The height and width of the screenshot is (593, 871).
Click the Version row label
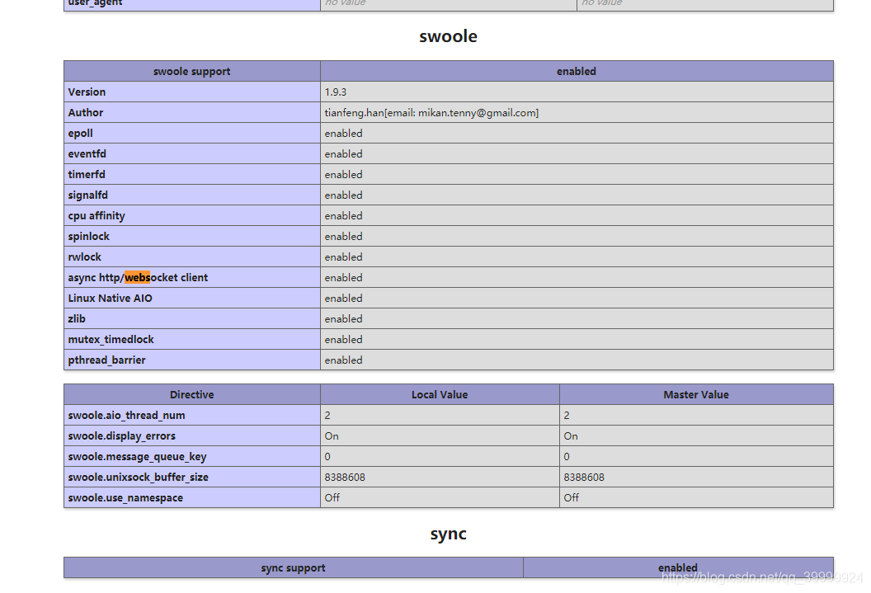coord(87,92)
